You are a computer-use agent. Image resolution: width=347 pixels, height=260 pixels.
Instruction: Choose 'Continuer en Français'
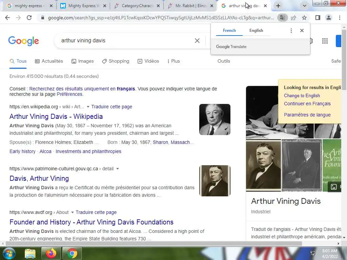click(307, 104)
